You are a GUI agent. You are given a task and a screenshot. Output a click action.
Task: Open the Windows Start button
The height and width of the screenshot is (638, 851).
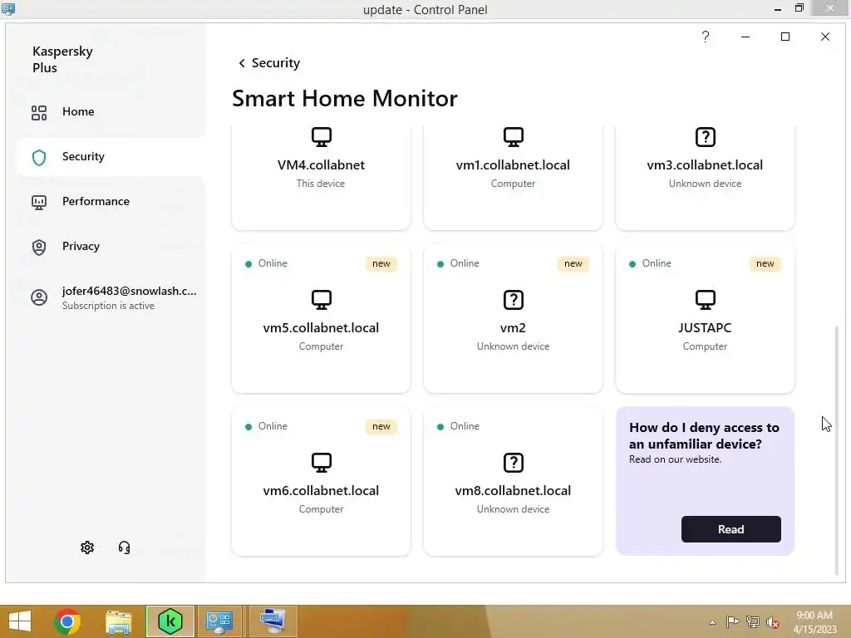click(20, 621)
